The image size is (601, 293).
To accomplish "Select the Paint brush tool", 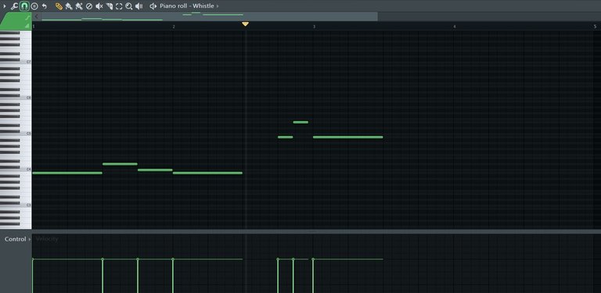I will [69, 6].
